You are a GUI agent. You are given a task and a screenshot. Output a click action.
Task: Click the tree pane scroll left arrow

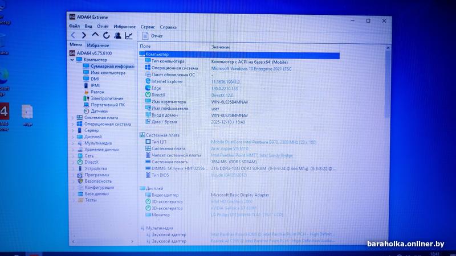point(73,241)
